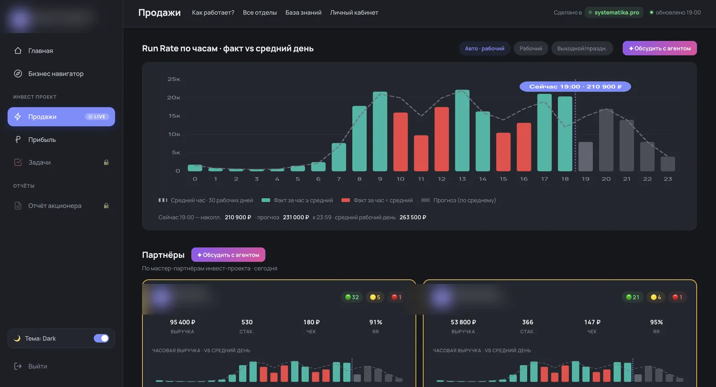Click the red 1 badge on first partner
This screenshot has height=387, width=716.
[396, 297]
